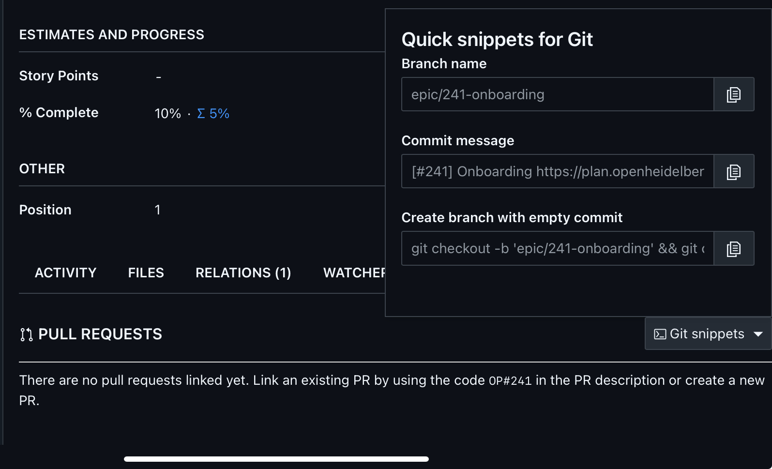
Task: Open the Relations (1) tab
Action: pos(243,273)
